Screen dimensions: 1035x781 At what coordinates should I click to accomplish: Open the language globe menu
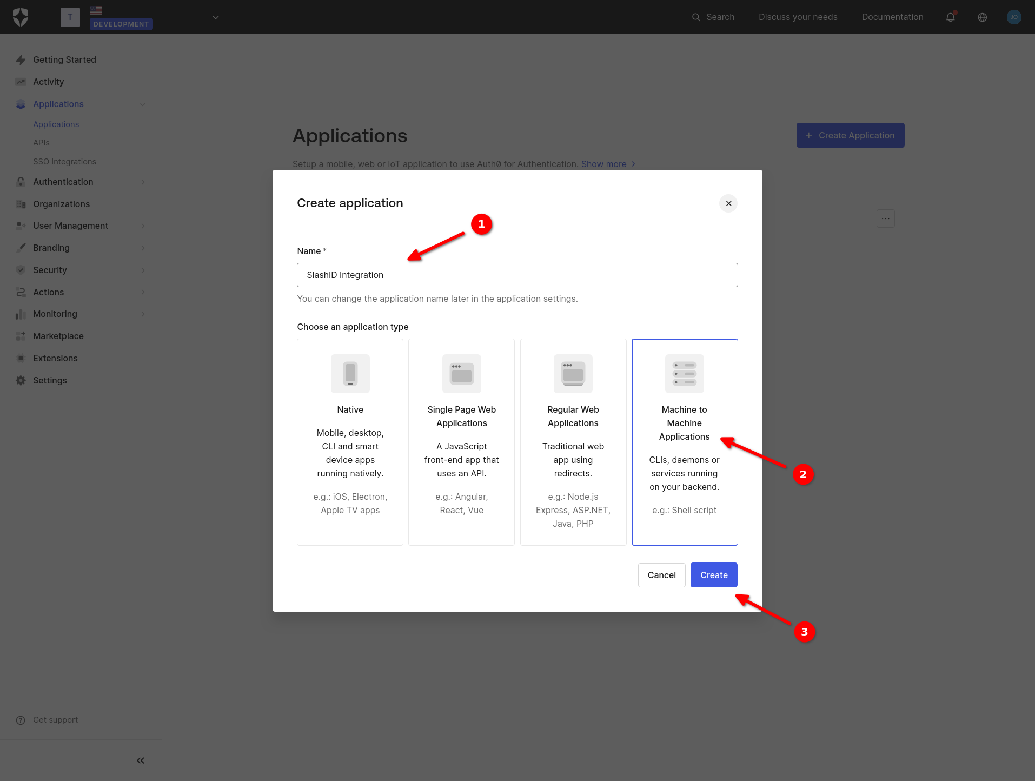tap(982, 17)
